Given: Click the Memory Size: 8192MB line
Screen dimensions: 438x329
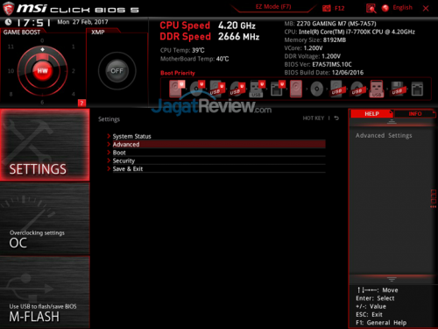Looking at the screenshot, I should 315,40.
